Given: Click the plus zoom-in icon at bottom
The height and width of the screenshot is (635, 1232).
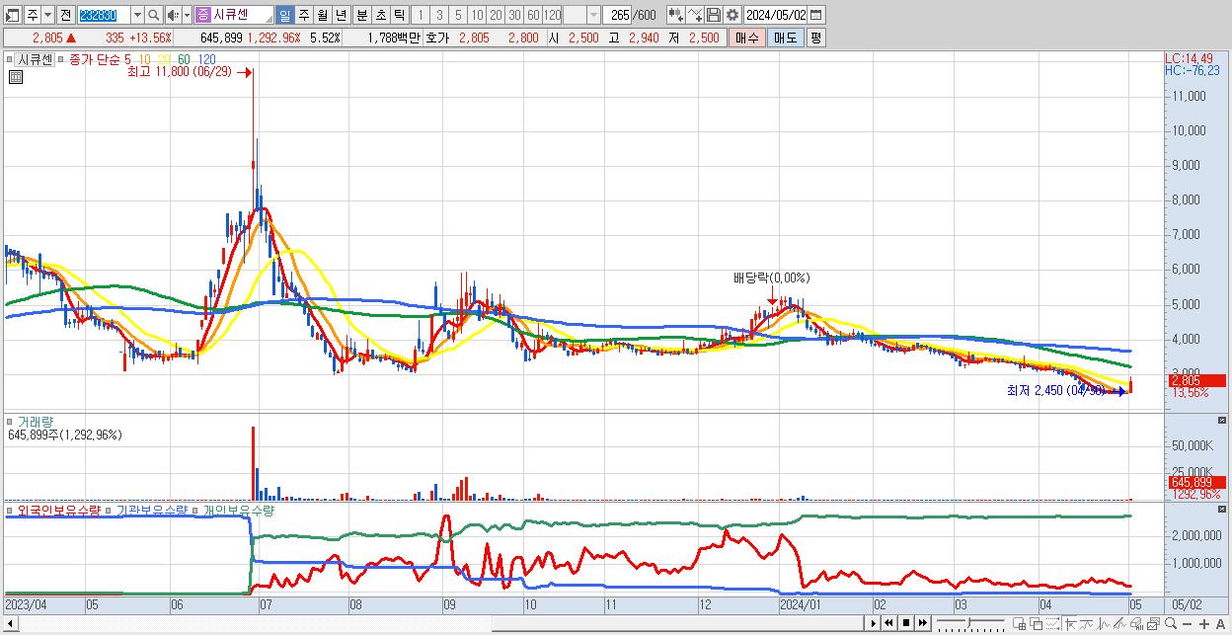Looking at the screenshot, I should pyautogui.click(x=1204, y=623).
